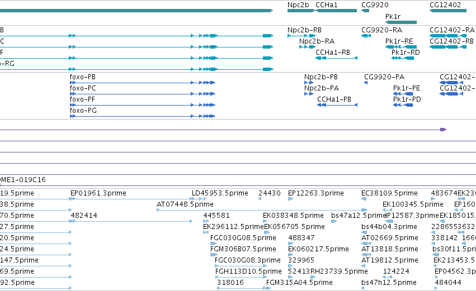The height and width of the screenshot is (291, 476).
Task: Click the foxo-PB protein label
Action: [83, 77]
